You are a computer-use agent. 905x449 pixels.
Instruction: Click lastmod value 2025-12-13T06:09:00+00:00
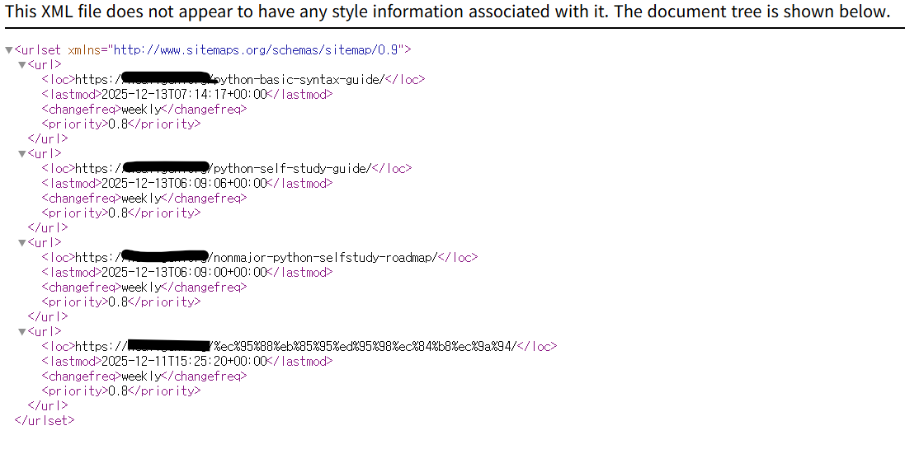click(x=184, y=273)
